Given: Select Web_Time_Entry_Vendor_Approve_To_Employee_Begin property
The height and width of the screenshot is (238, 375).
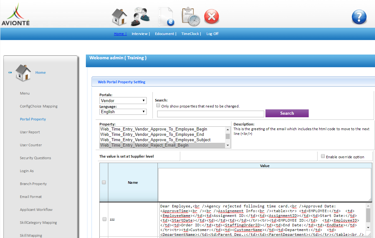Looking at the screenshot, I should point(162,129).
